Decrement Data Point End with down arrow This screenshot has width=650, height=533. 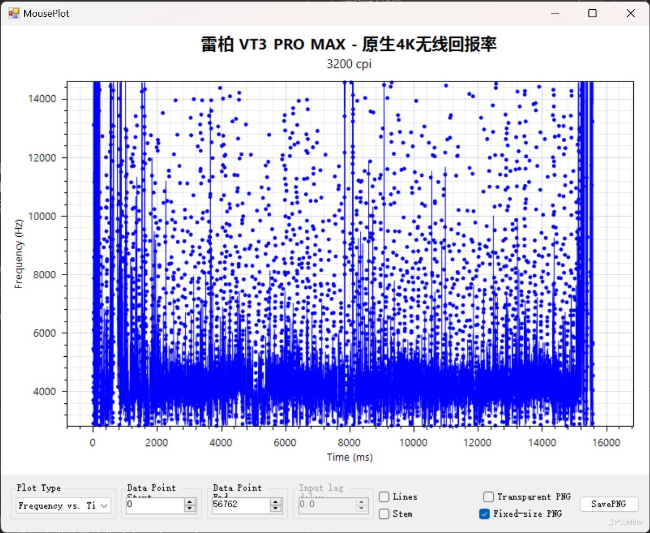(x=276, y=509)
